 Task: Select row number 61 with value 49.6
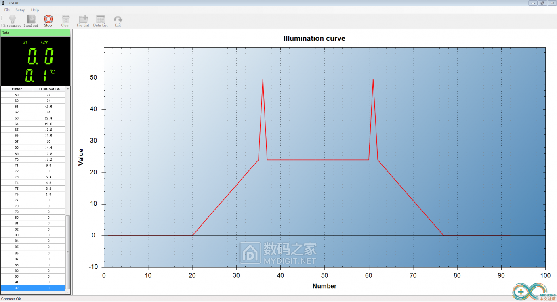(33, 107)
